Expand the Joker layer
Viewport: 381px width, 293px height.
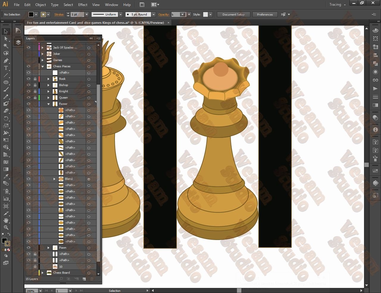pyautogui.click(x=43, y=54)
